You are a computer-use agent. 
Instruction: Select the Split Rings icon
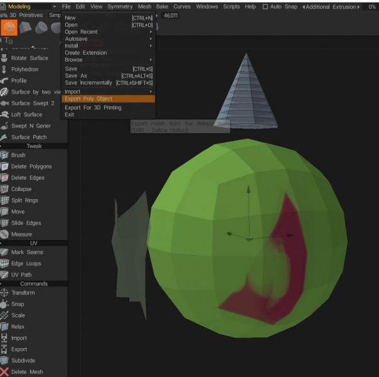coord(4,200)
